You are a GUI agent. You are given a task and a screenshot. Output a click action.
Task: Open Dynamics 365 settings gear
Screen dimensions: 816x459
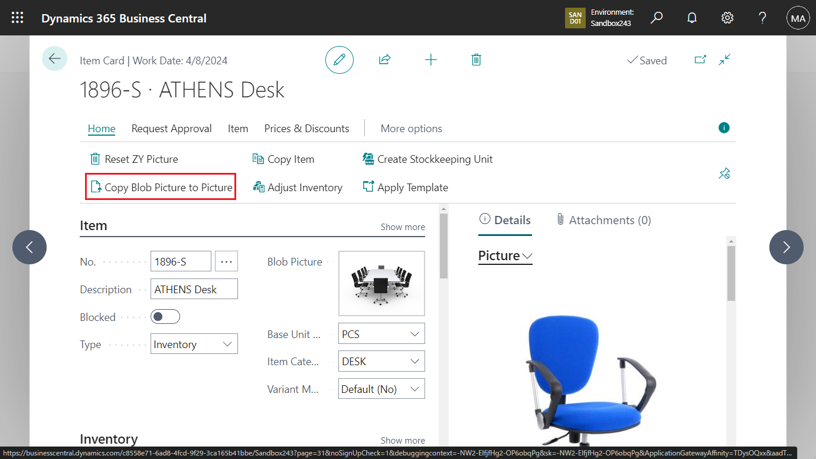727,18
